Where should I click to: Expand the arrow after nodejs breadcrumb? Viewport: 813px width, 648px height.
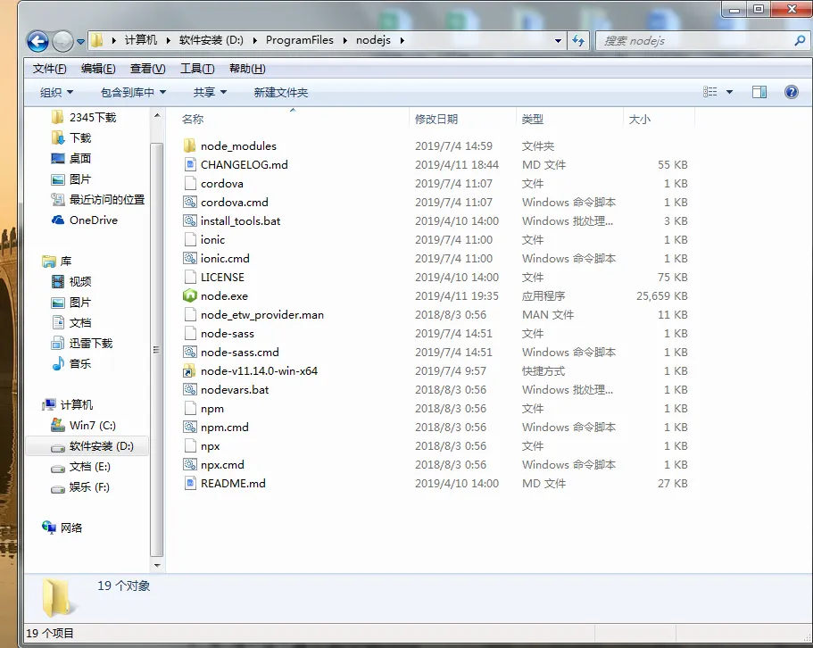pos(402,40)
